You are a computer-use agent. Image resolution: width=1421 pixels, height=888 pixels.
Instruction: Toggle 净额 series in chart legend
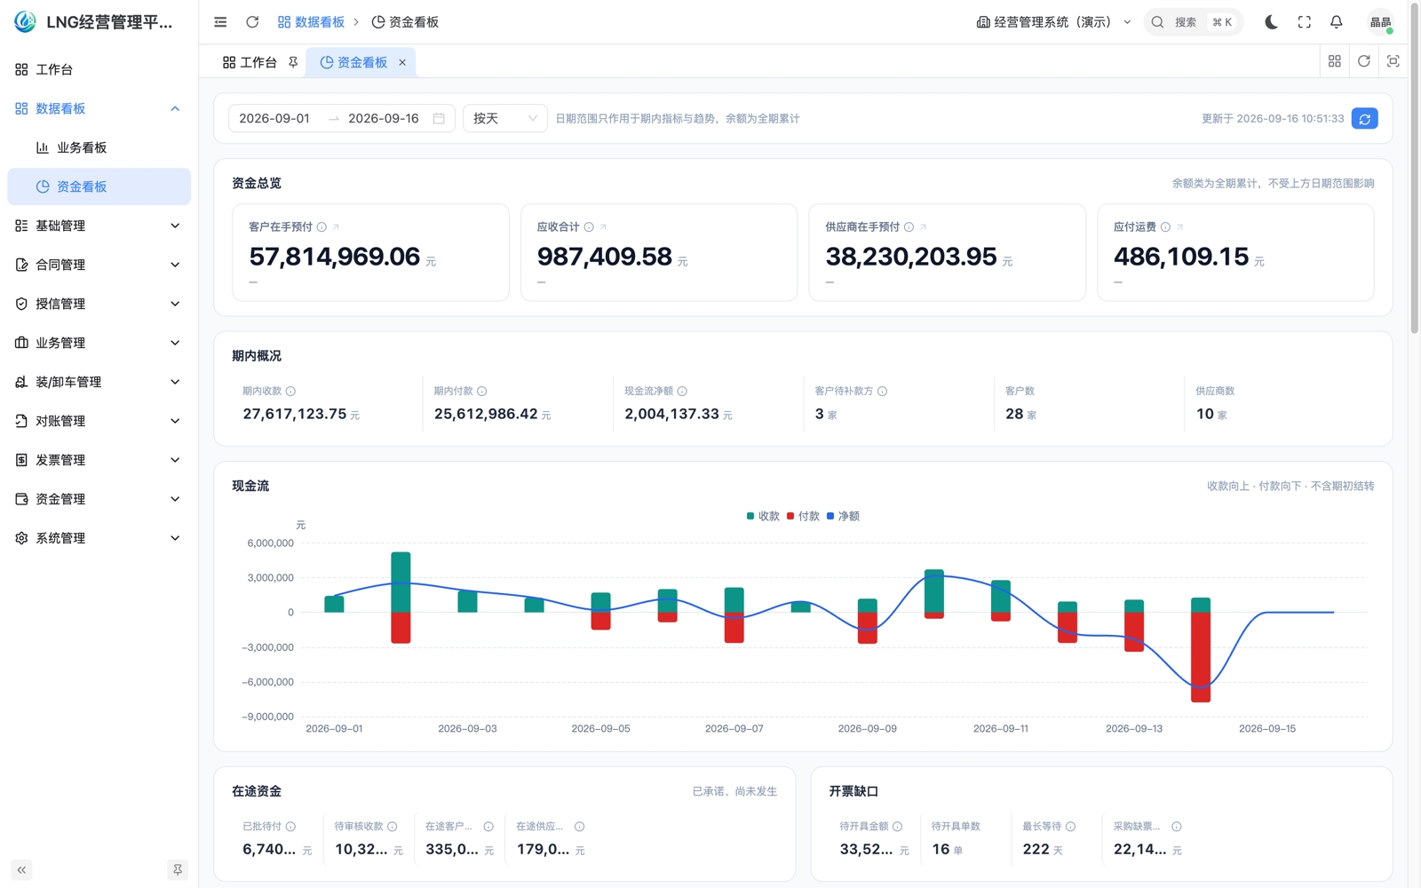click(x=843, y=516)
